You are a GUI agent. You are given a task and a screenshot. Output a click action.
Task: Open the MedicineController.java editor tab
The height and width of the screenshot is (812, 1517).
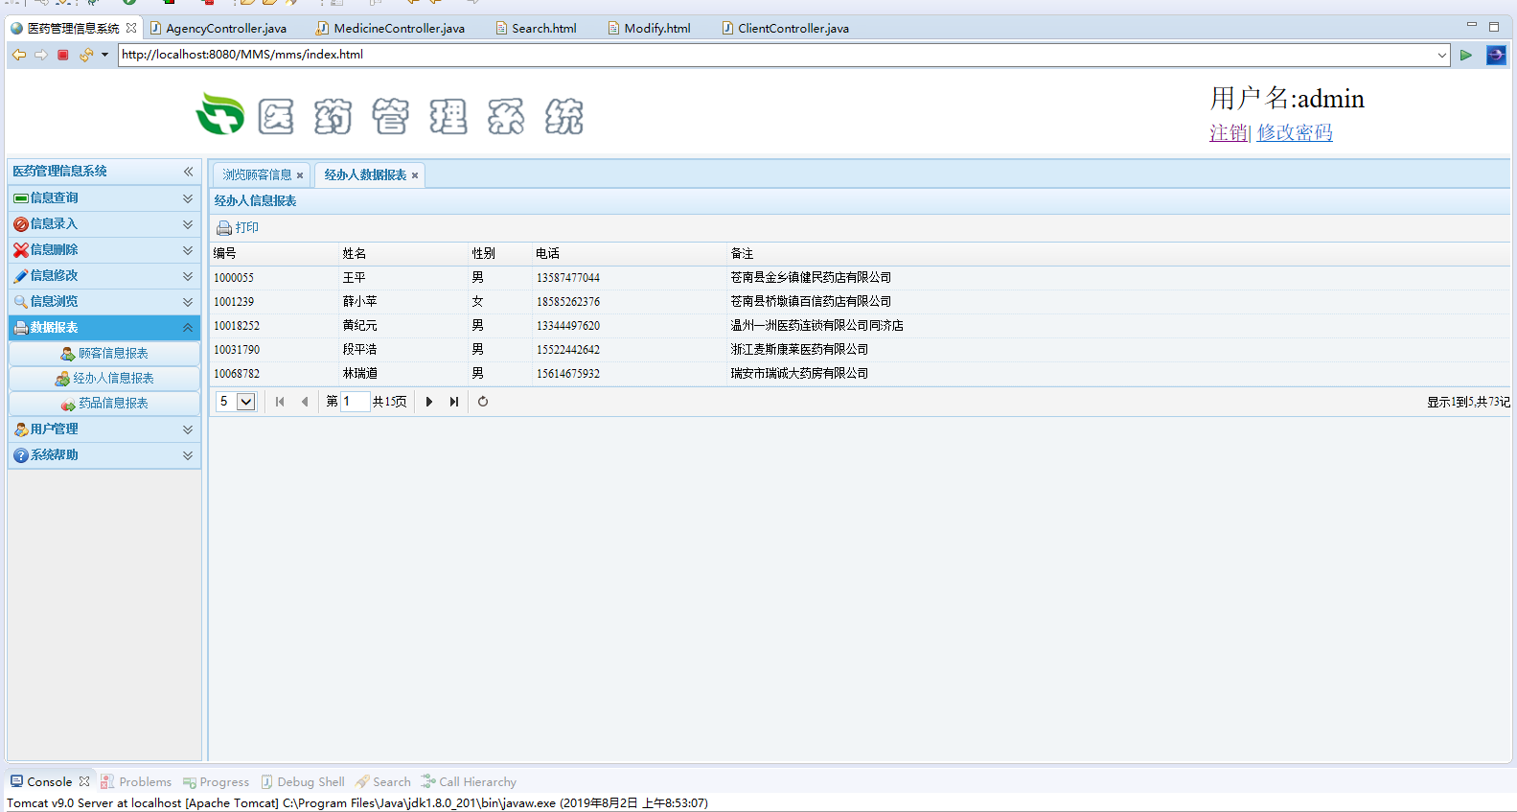click(399, 28)
